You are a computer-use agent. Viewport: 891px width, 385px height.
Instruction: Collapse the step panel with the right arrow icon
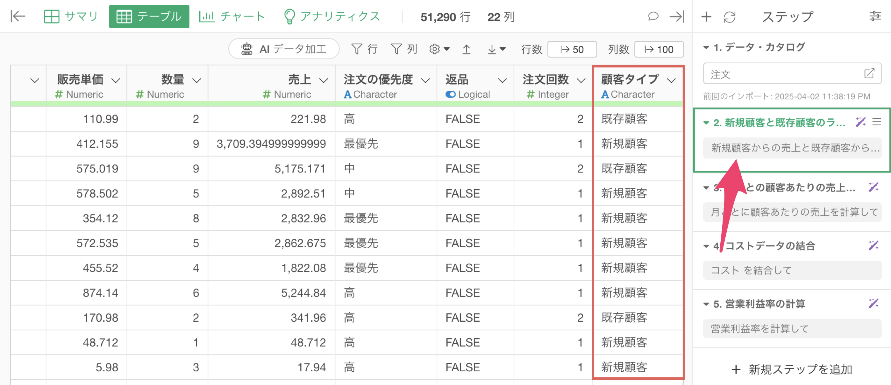point(677,16)
